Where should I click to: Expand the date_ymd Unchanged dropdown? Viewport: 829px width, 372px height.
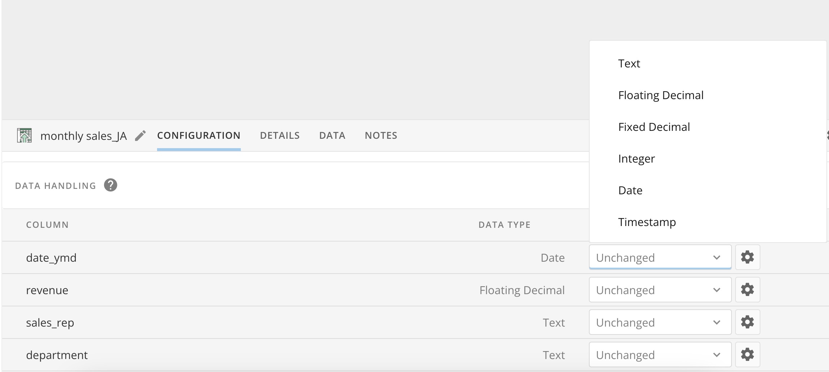coord(660,257)
